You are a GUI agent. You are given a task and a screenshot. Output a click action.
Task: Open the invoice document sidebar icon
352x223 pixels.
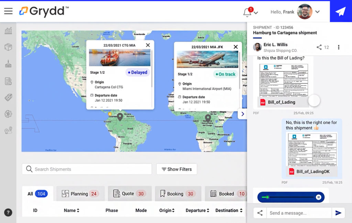click(8, 81)
